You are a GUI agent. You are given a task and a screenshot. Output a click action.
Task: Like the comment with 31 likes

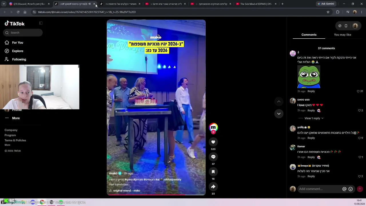click(x=358, y=91)
